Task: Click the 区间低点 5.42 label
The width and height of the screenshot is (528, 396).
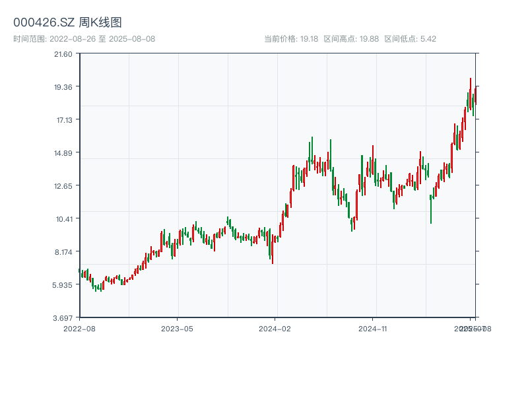Action: point(410,39)
